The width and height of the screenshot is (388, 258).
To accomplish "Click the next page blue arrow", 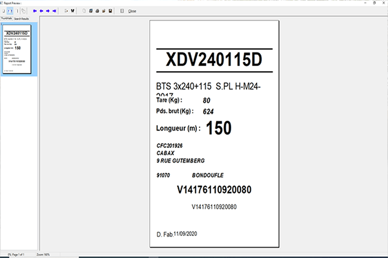I will (x=47, y=11).
